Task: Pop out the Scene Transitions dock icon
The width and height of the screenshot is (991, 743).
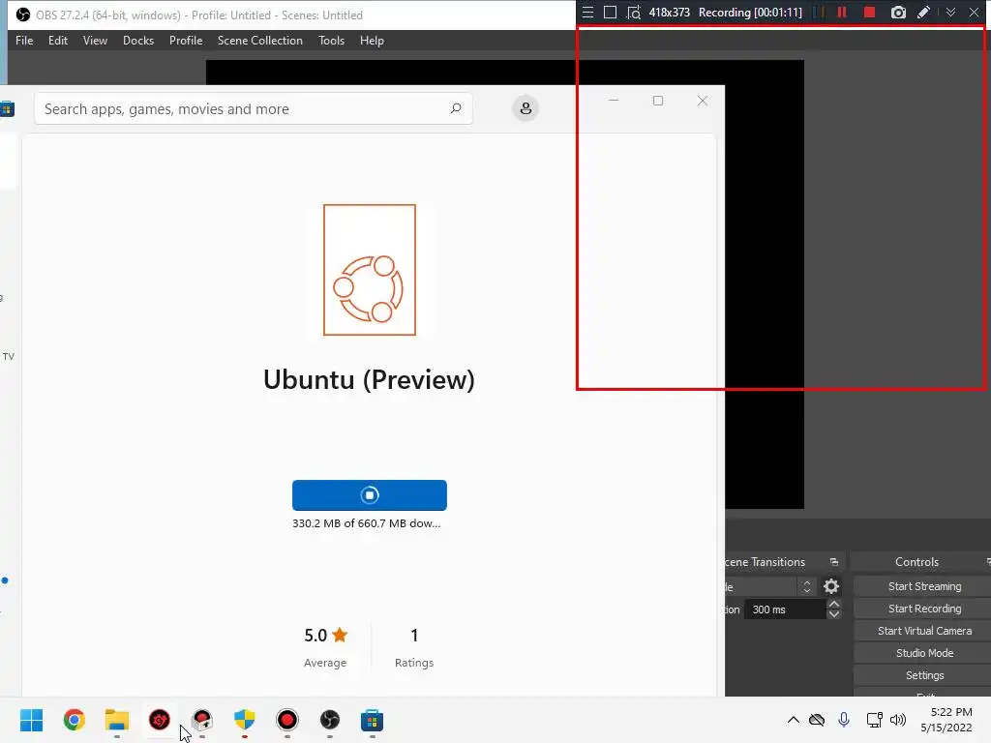Action: [833, 562]
